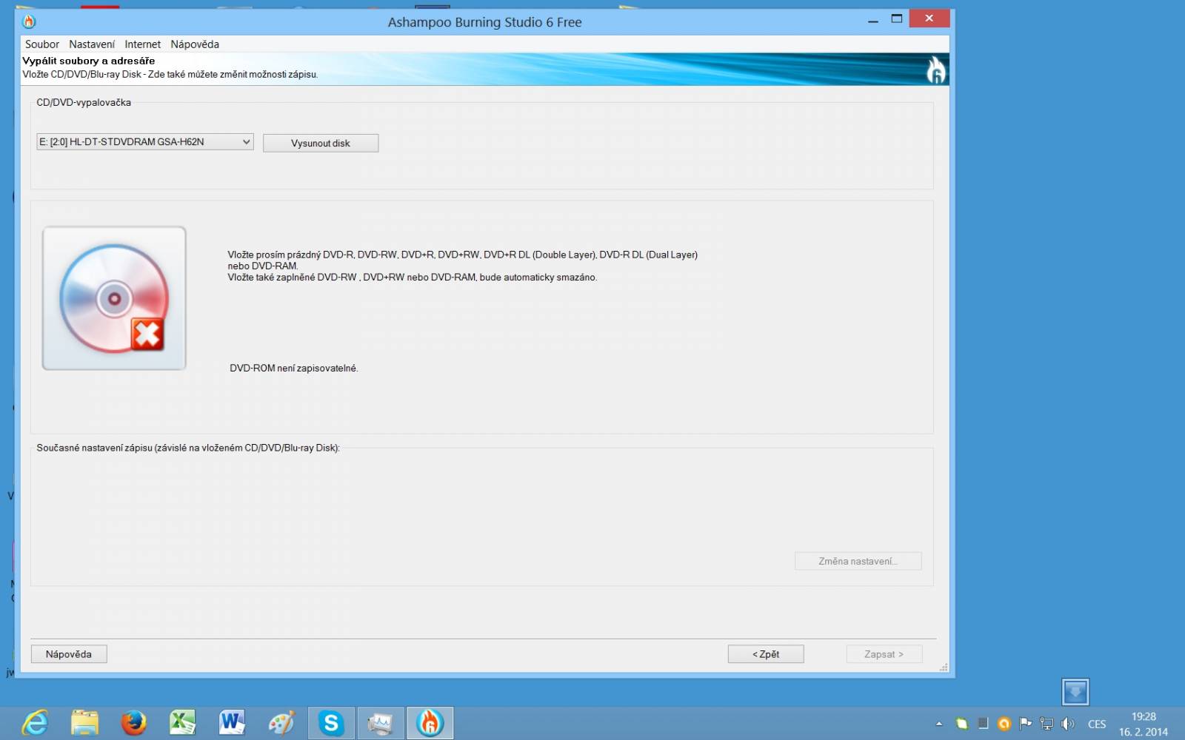1185x740 pixels.
Task: Open Word from the taskbar
Action: tap(232, 722)
